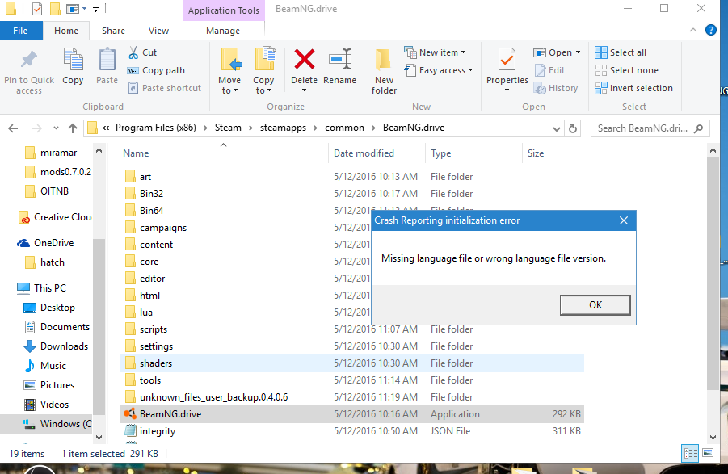
Task: Click Select none
Action: [626, 70]
